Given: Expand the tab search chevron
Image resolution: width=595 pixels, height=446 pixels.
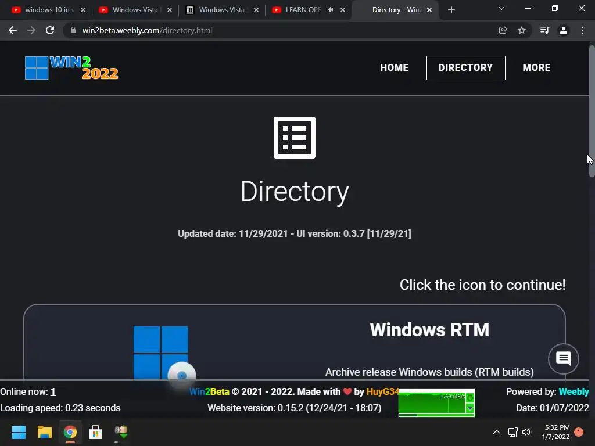Looking at the screenshot, I should [x=501, y=8].
